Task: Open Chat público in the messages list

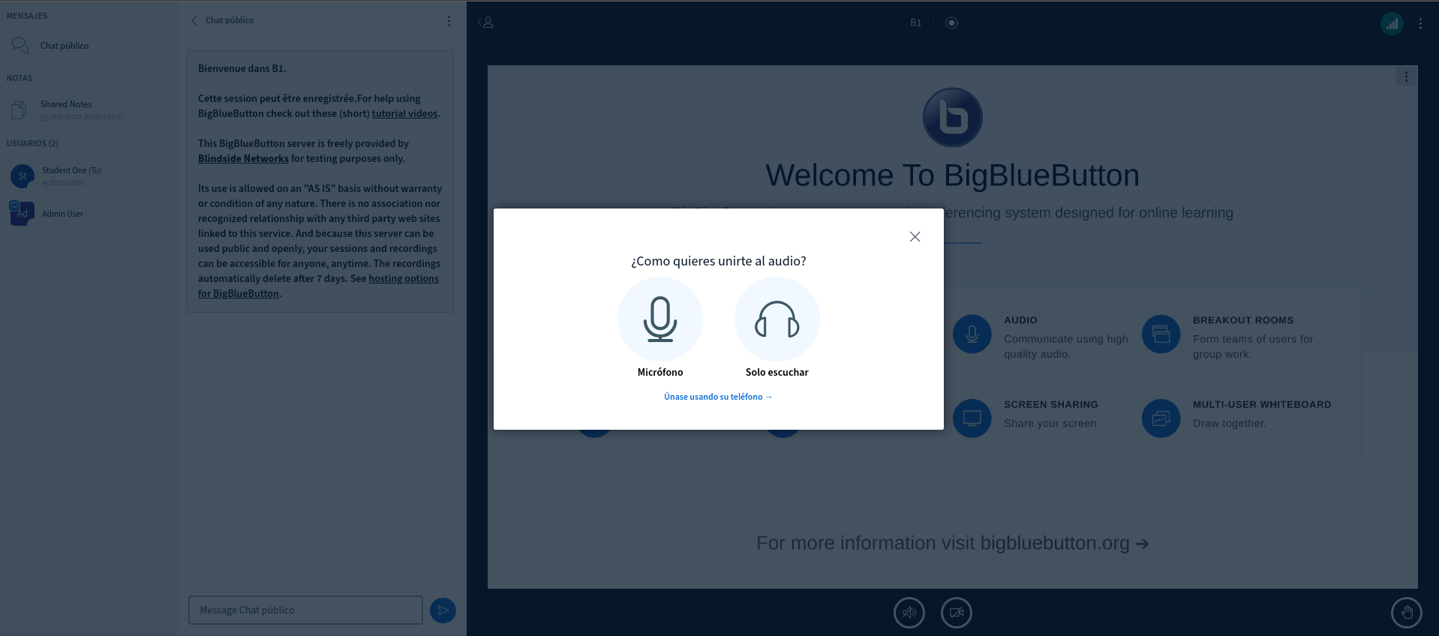Action: point(65,46)
